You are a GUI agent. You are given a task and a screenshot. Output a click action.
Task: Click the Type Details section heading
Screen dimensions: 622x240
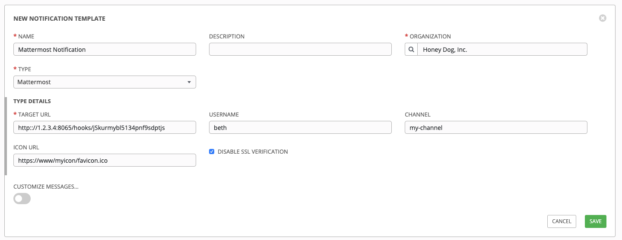pos(32,101)
